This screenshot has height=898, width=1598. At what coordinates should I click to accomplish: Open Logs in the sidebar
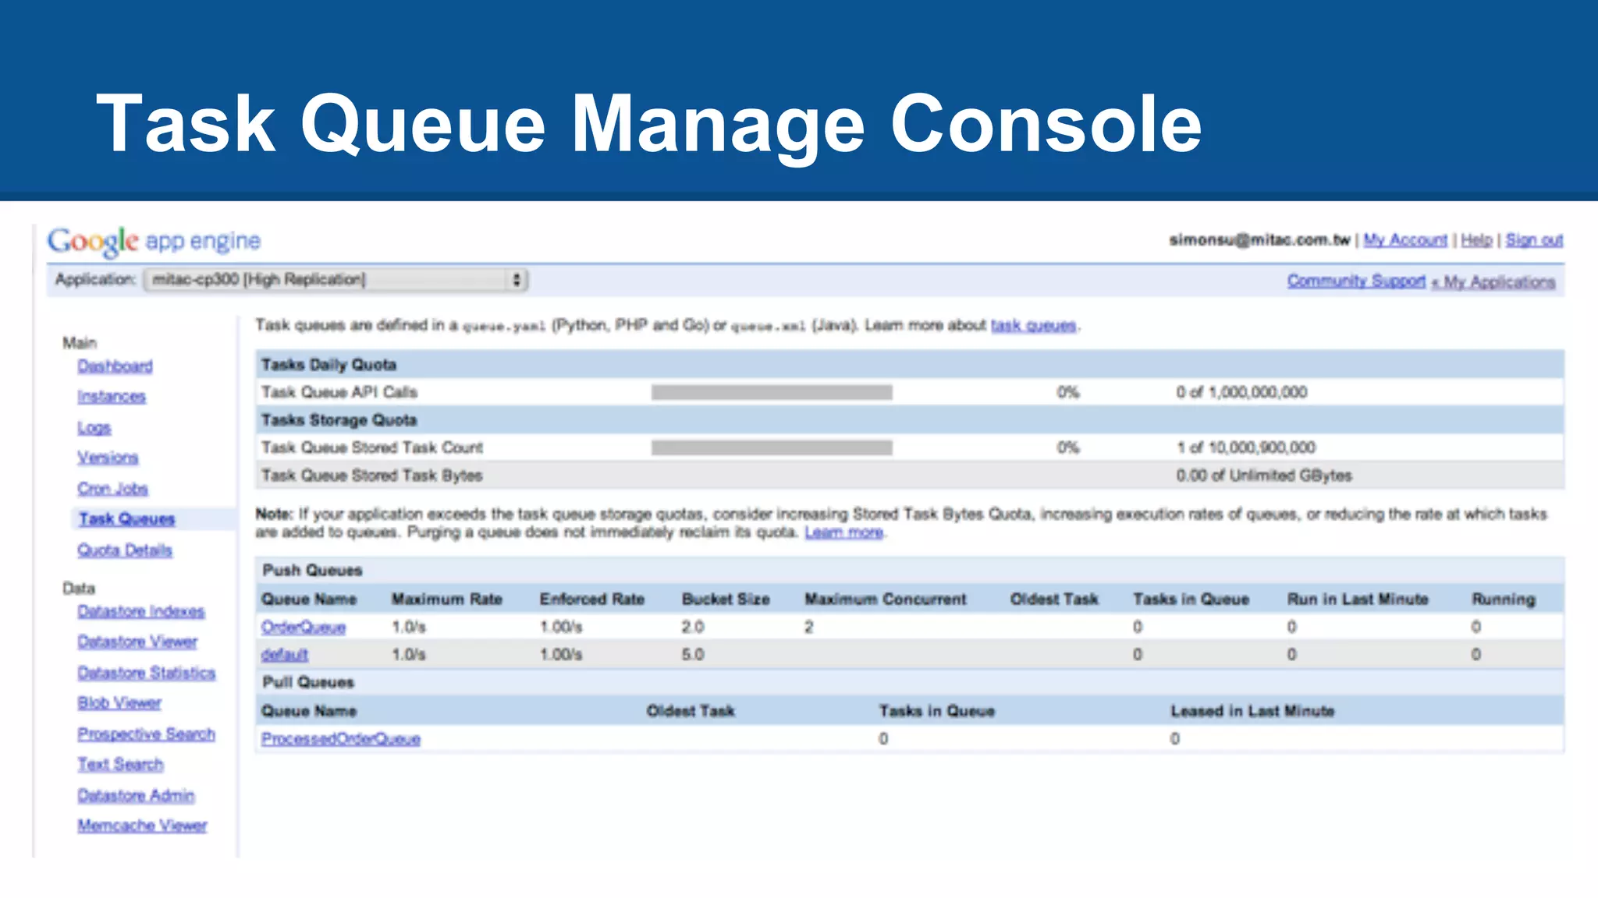(x=94, y=428)
